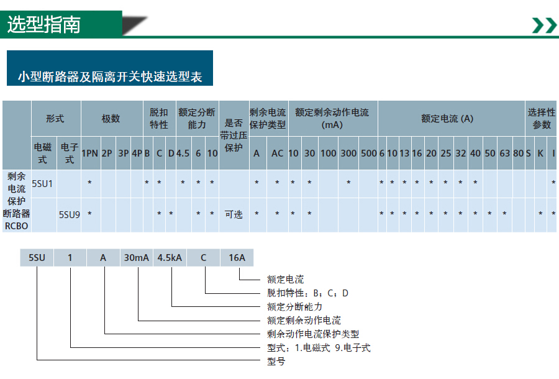Click the C box in the model code
The image size is (559, 379).
(x=204, y=257)
